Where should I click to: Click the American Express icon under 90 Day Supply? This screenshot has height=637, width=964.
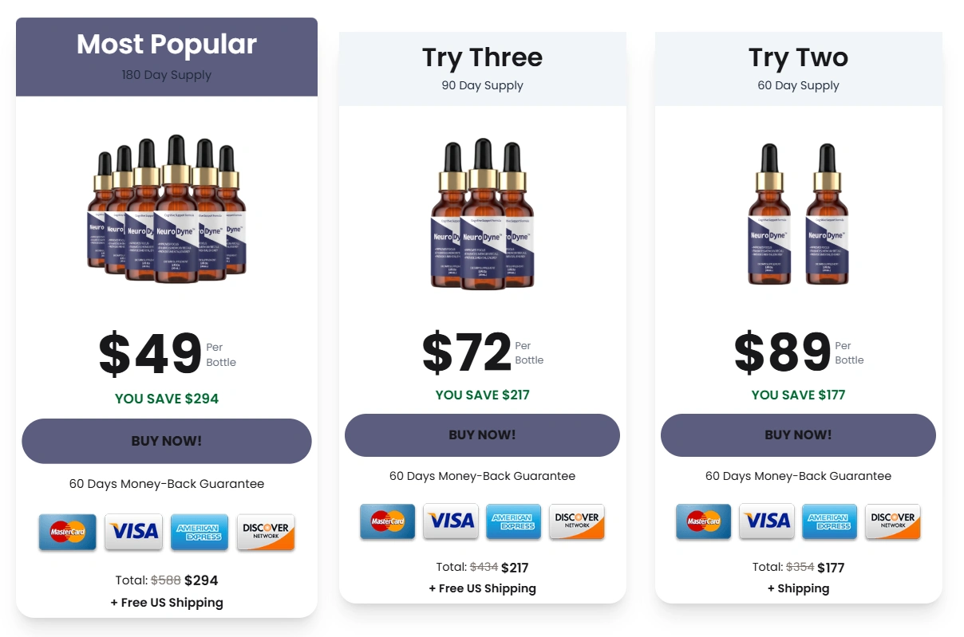click(513, 521)
